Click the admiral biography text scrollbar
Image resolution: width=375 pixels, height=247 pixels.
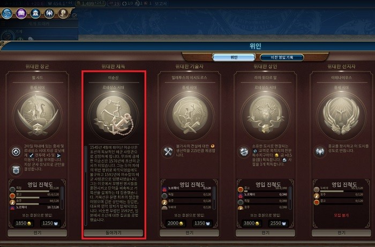[x=86, y=185]
